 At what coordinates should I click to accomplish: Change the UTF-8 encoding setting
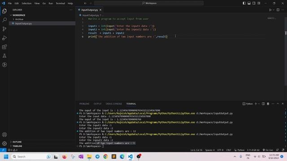click(x=220, y=150)
